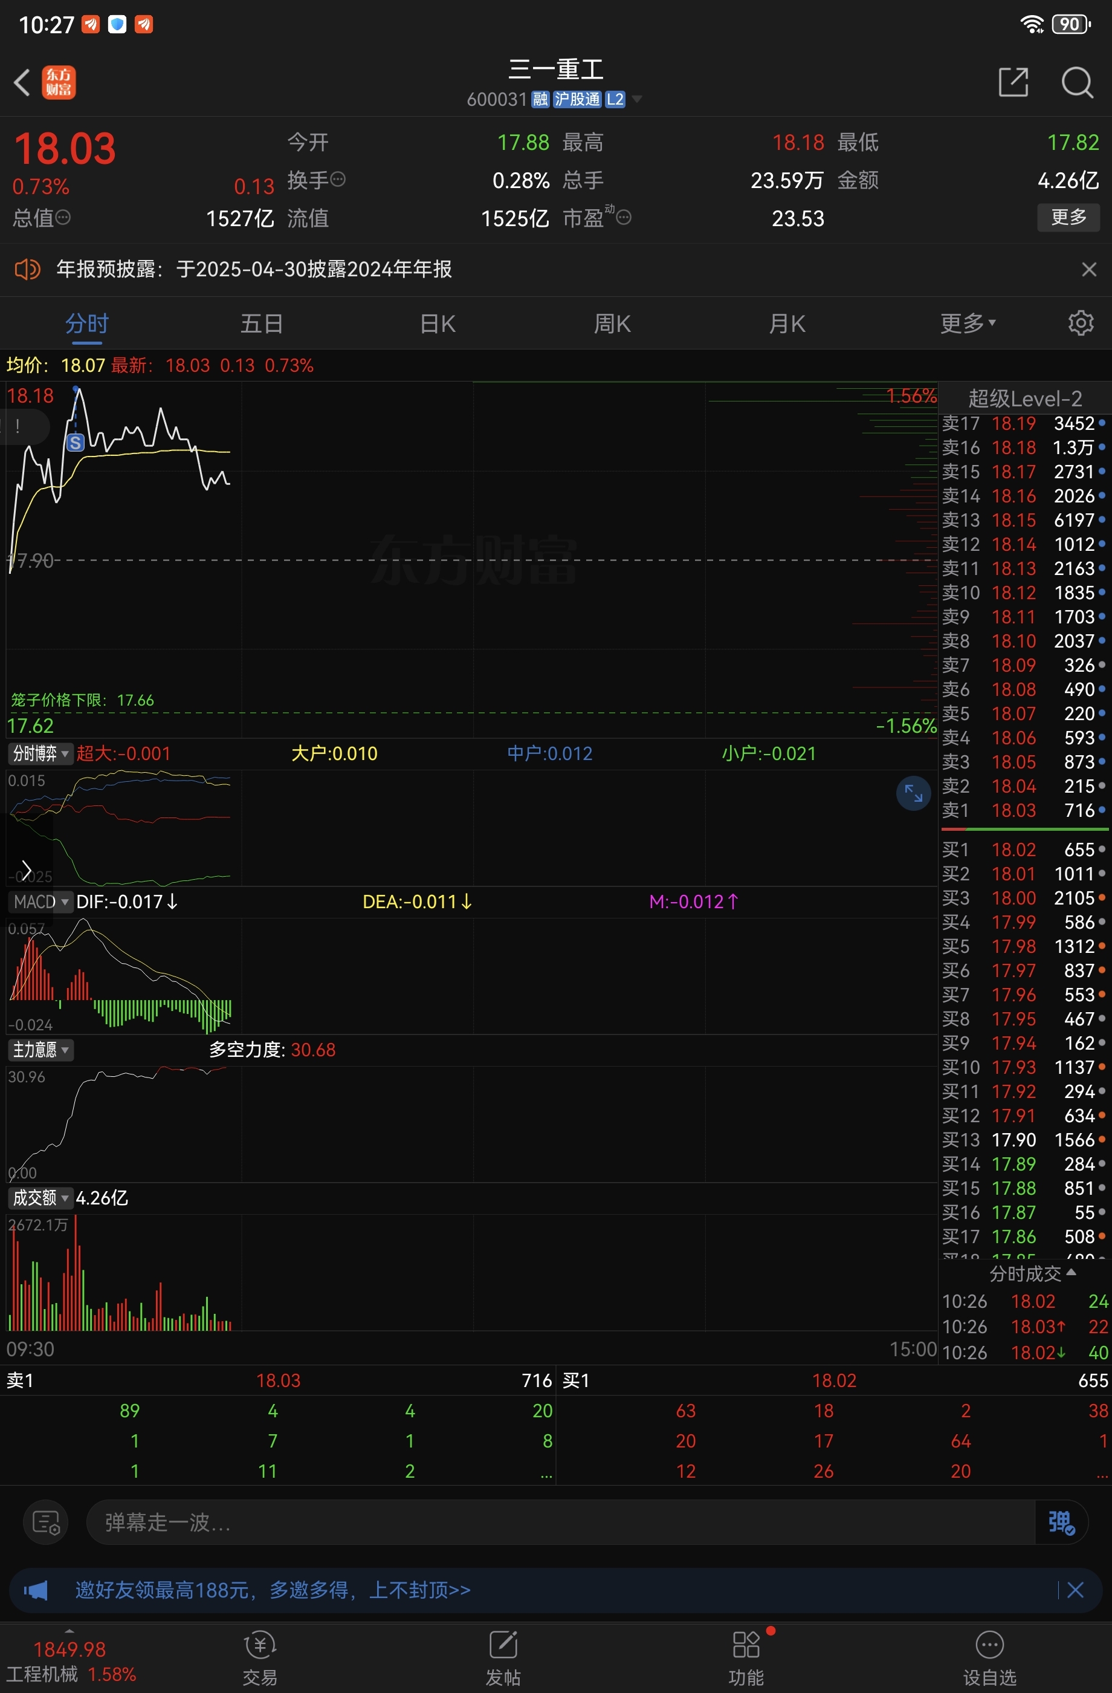Select the 买13 17.90 row

click(1024, 1140)
